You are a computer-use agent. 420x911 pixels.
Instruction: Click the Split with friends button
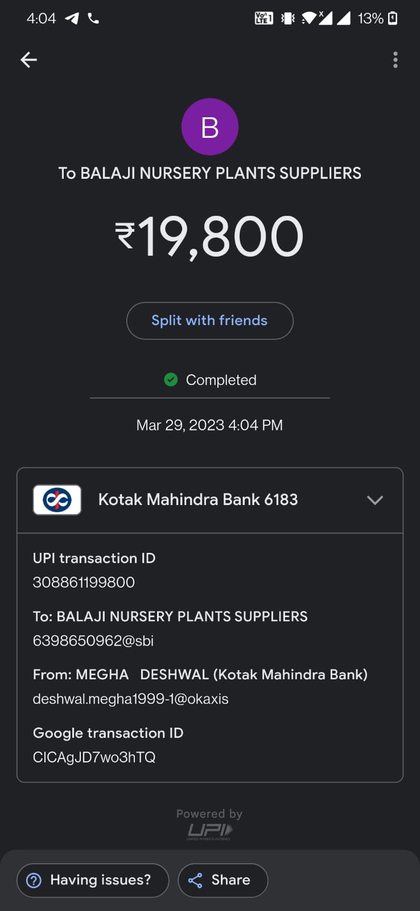pos(209,321)
